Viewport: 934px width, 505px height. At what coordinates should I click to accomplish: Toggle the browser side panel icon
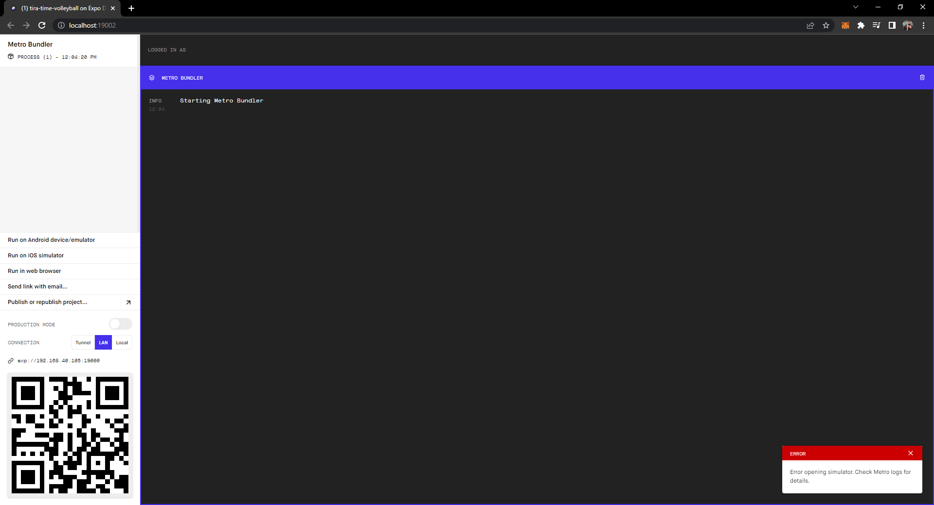[892, 25]
